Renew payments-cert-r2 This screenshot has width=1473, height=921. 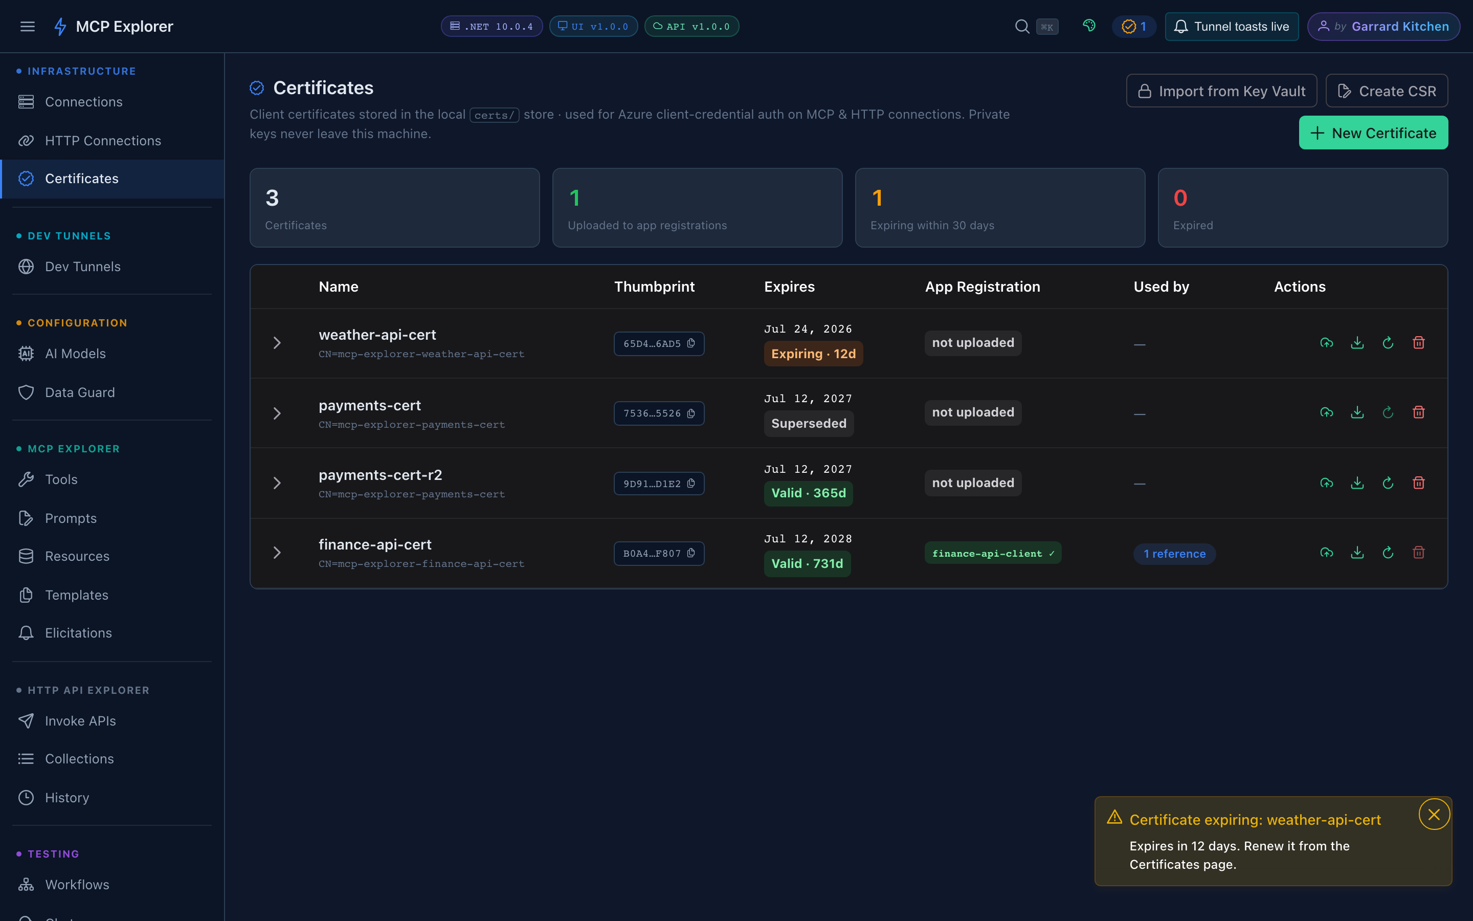[1388, 483]
